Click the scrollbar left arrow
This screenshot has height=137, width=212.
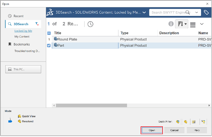point(54,105)
